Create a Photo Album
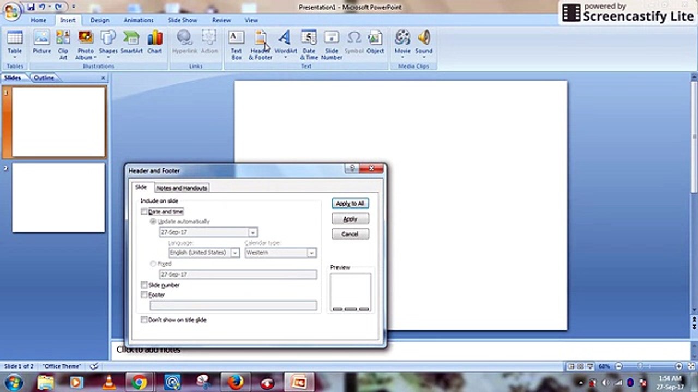The height and width of the screenshot is (392, 698). click(x=86, y=45)
